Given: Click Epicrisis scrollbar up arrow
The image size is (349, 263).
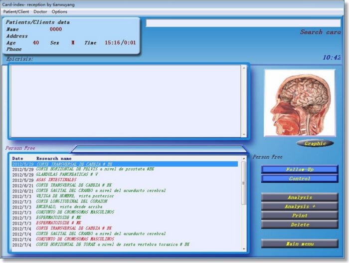Looking at the screenshot, I should [244, 67].
